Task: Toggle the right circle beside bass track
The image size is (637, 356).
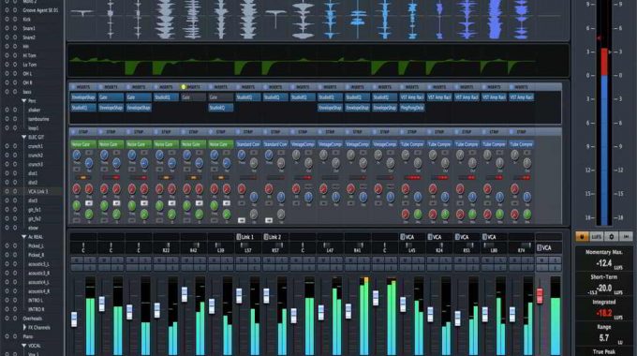Action: [15, 92]
